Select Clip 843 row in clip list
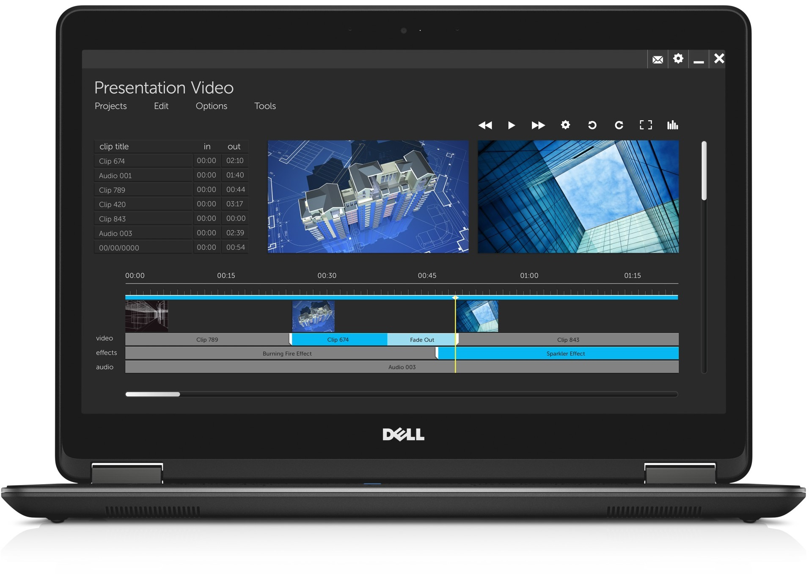 (171, 218)
